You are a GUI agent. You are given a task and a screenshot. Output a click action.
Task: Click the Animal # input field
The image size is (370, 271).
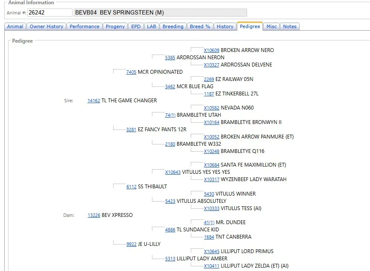pos(50,13)
